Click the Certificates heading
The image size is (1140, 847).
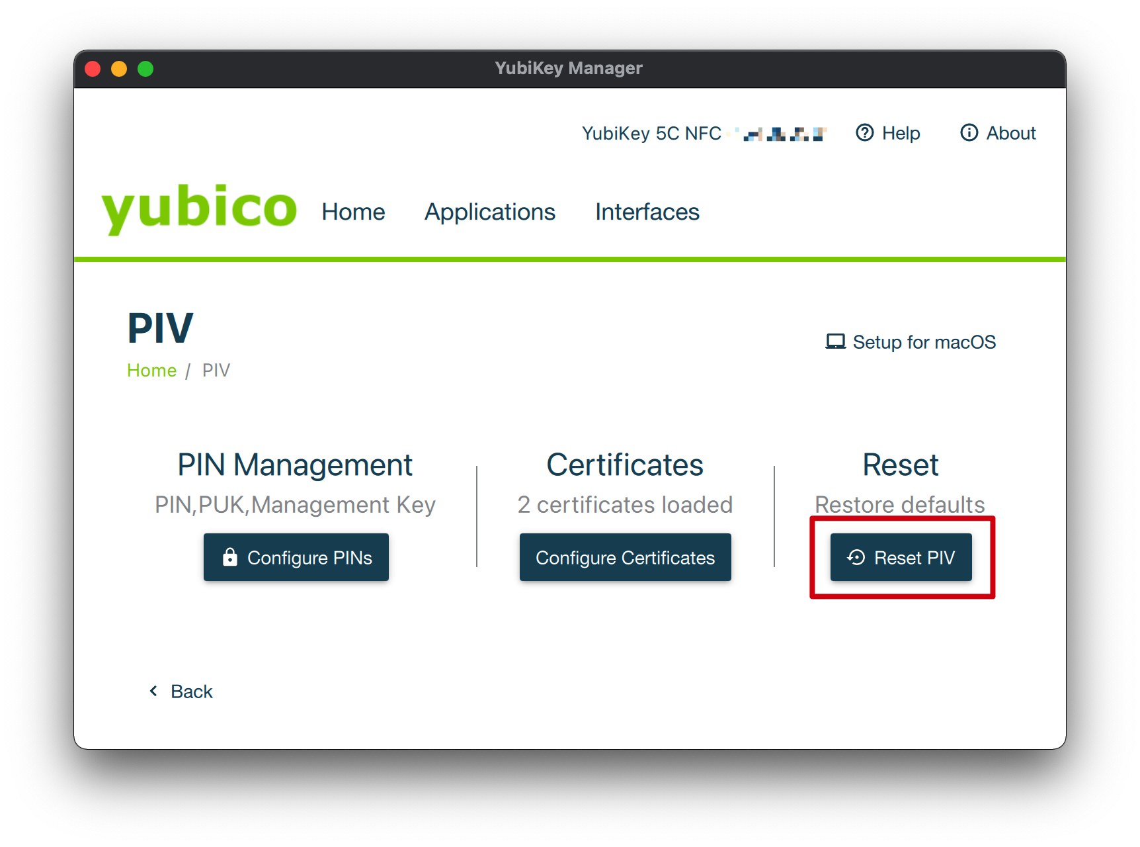tap(625, 465)
